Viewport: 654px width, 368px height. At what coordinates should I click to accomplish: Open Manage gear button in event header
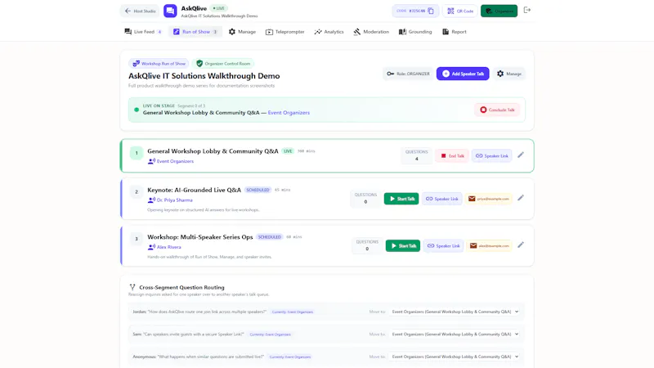(x=508, y=74)
